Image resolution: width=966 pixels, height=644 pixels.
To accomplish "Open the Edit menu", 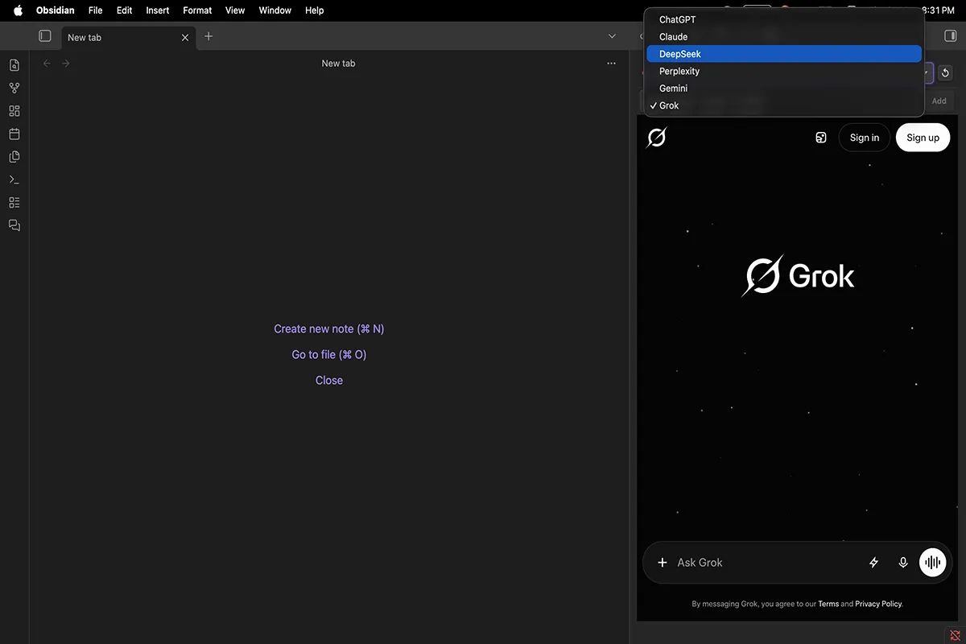I will click(x=124, y=10).
